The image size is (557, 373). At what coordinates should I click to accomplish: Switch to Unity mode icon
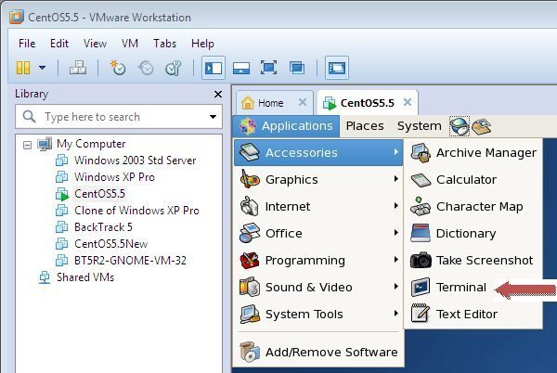click(297, 68)
